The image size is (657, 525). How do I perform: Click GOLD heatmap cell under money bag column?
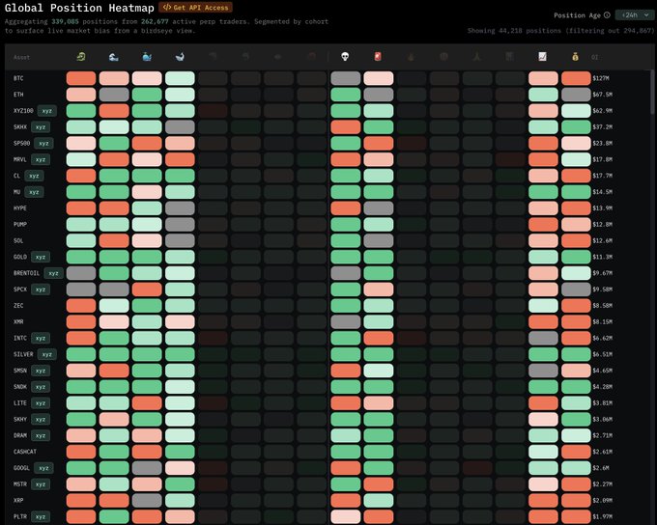click(576, 257)
